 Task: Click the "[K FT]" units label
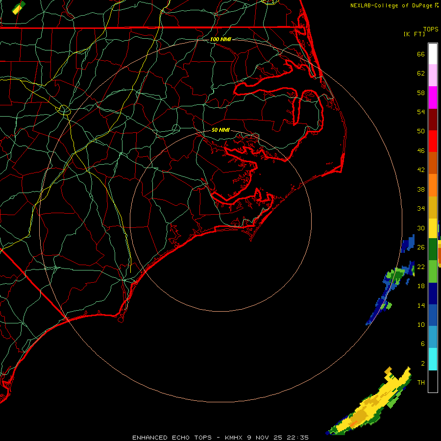(x=414, y=34)
